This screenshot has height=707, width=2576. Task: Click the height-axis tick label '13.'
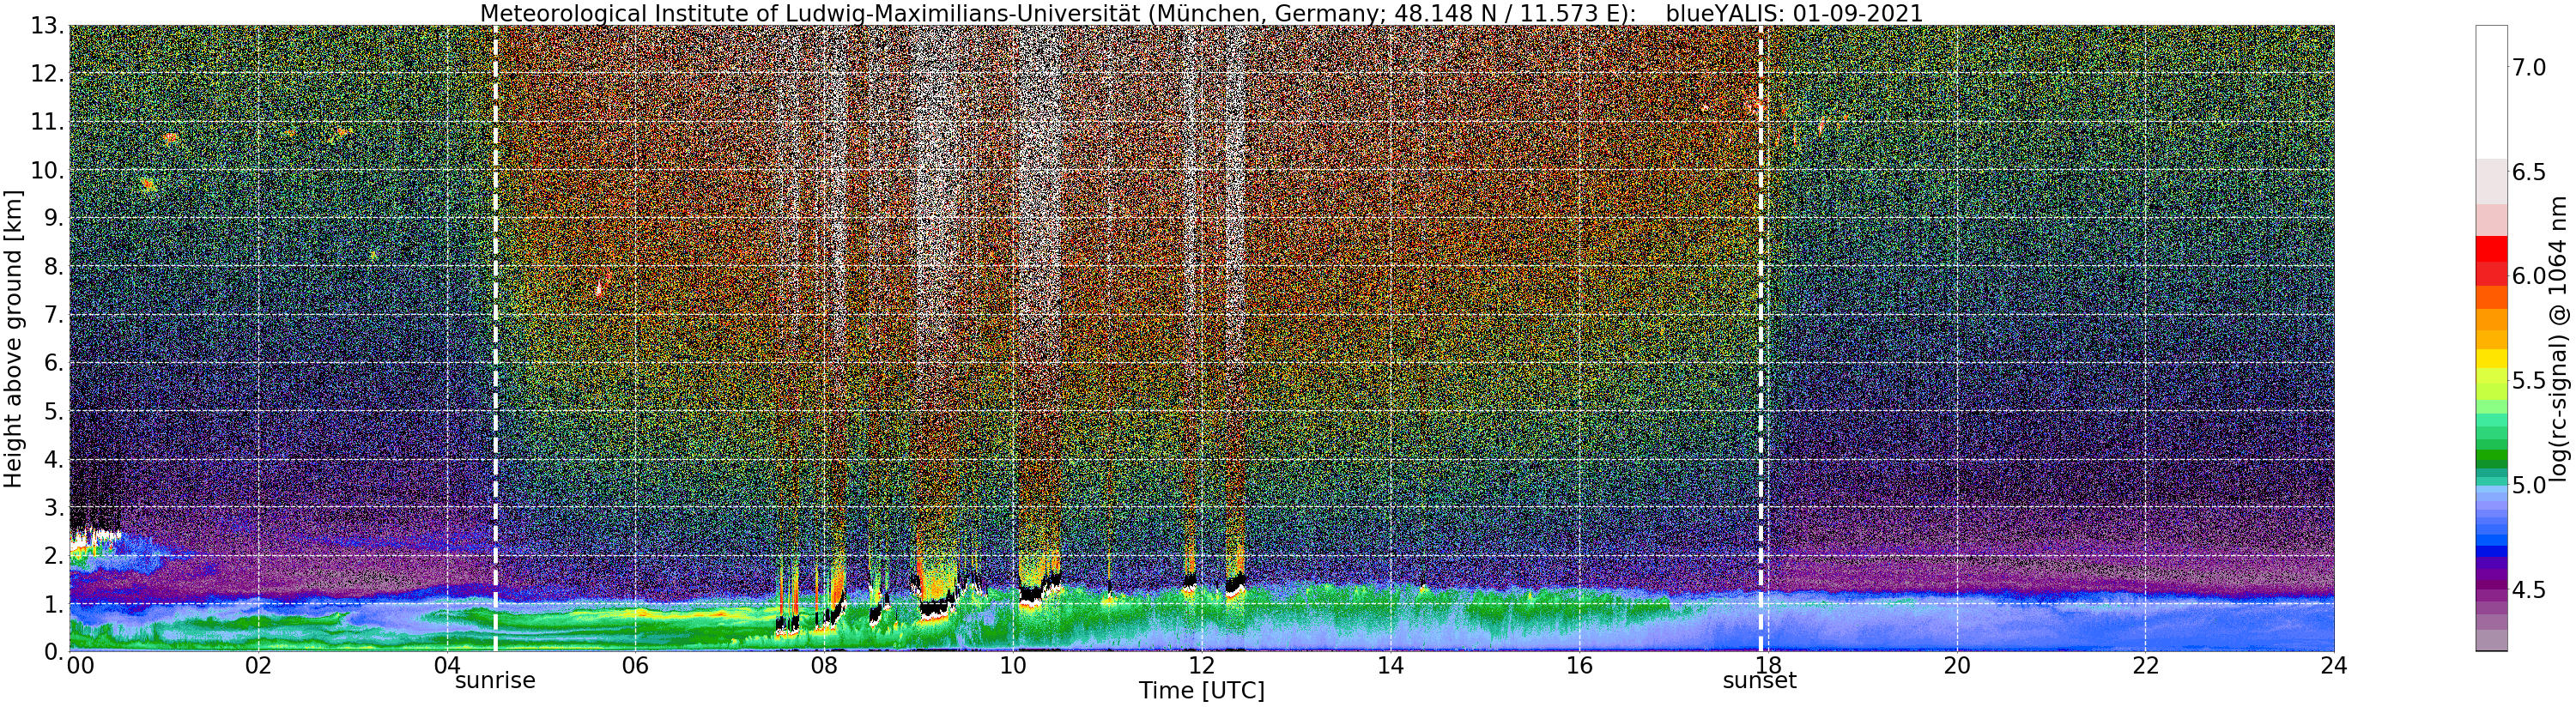click(x=46, y=26)
